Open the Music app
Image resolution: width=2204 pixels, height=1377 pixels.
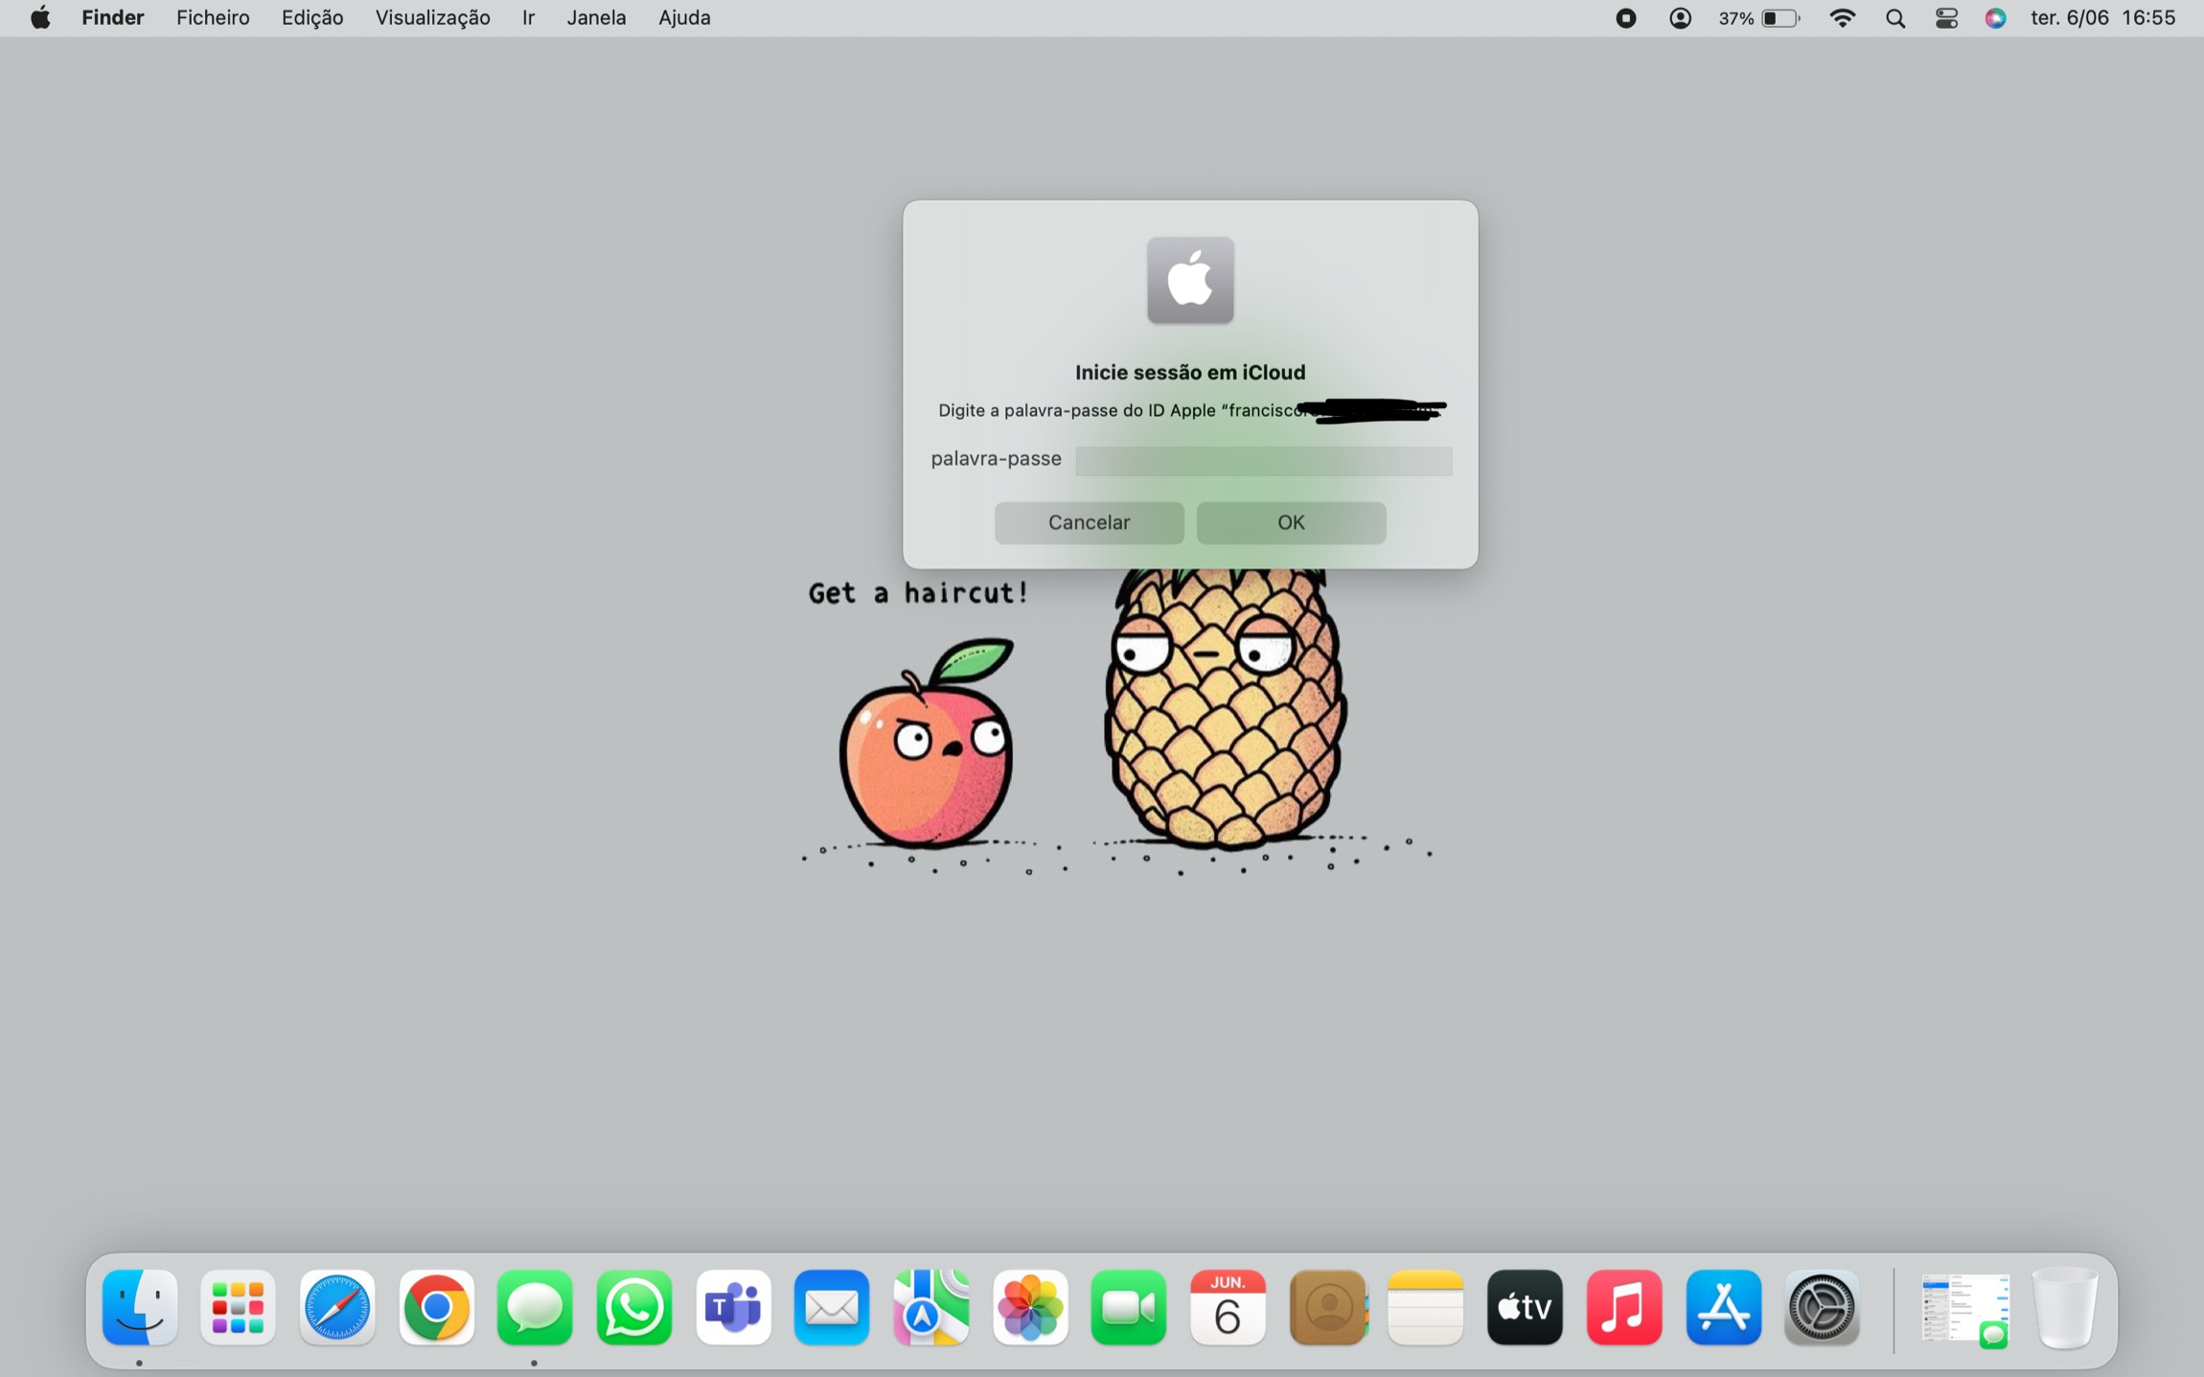[1623, 1307]
